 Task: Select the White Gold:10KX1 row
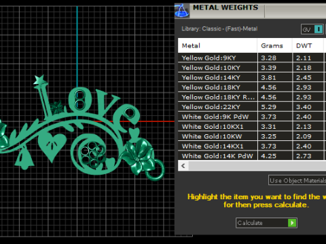tap(252, 127)
